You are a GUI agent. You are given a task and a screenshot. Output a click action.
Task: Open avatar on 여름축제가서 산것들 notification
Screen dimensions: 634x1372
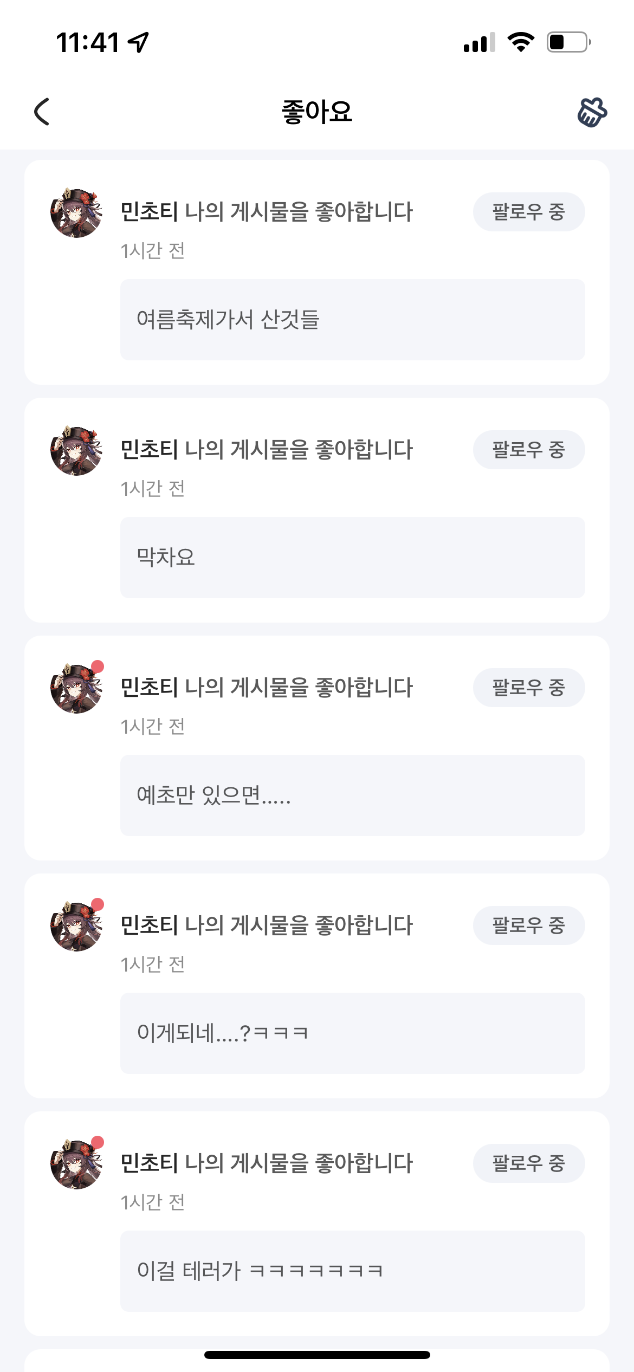click(x=76, y=212)
